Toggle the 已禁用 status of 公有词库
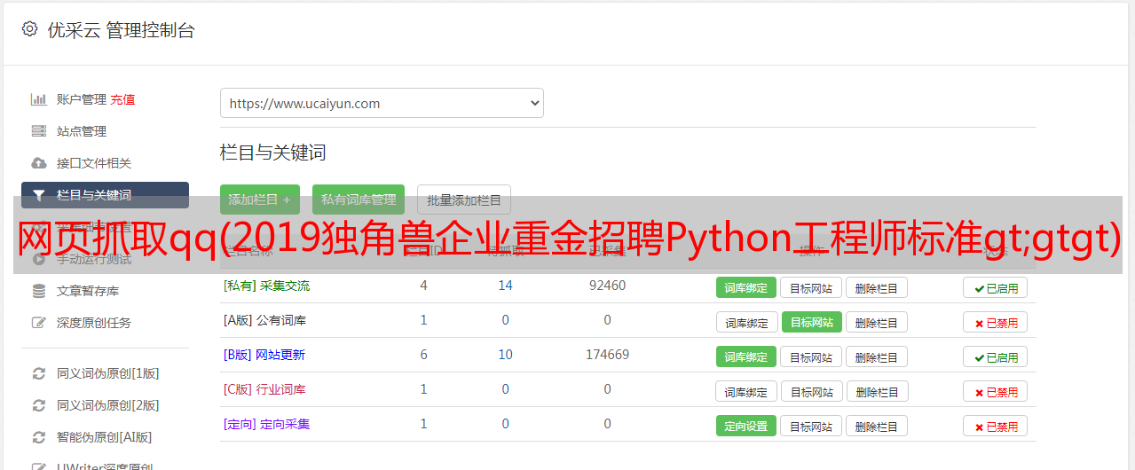The width and height of the screenshot is (1135, 470). pyautogui.click(x=996, y=322)
